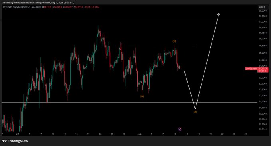The image size is (271, 146).
Task: Click the 64,500.0 price axis label
Action: [x=263, y=60]
